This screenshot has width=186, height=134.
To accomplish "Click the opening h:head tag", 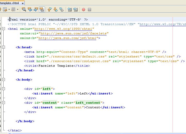I will (24, 47).
